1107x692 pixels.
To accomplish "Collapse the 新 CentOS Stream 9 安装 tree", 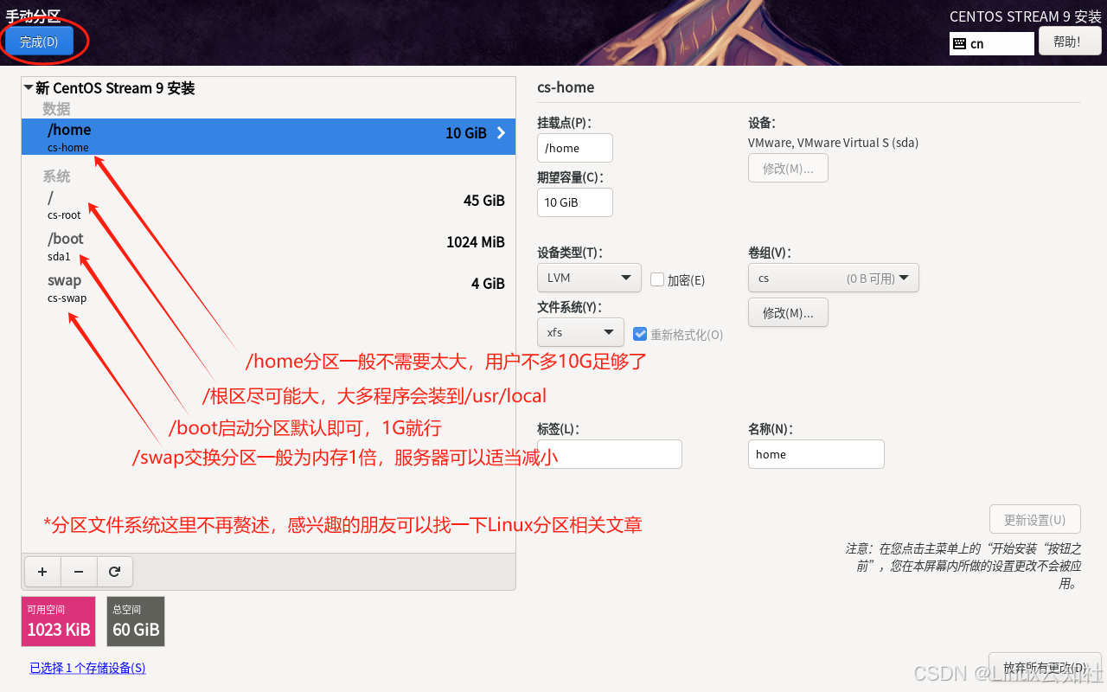I will pos(29,88).
